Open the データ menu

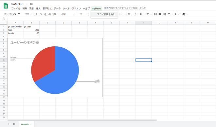point(57,8)
